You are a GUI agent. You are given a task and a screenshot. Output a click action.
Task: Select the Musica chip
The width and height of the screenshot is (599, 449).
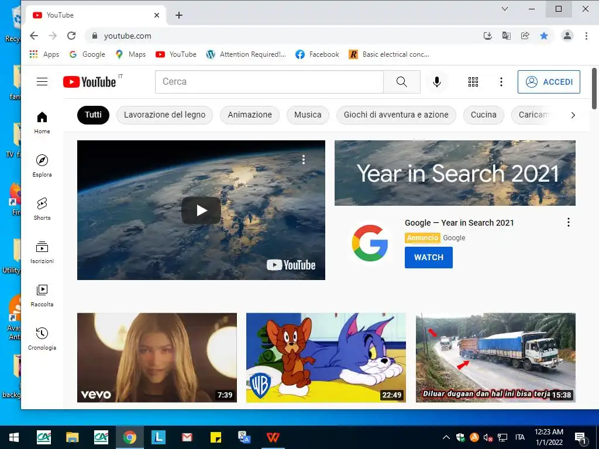click(308, 115)
